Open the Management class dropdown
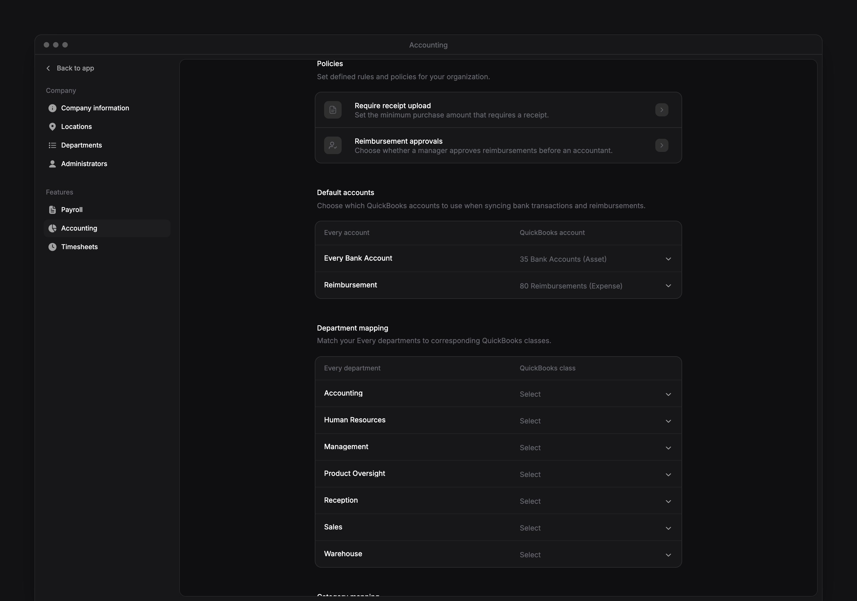Screen dimensions: 857x601 (x=596, y=448)
